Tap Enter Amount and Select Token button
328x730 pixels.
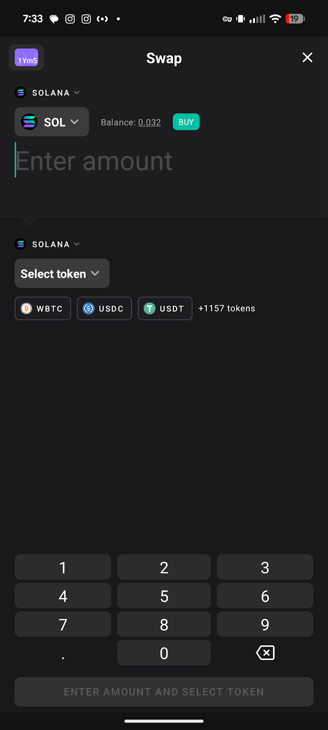164,692
